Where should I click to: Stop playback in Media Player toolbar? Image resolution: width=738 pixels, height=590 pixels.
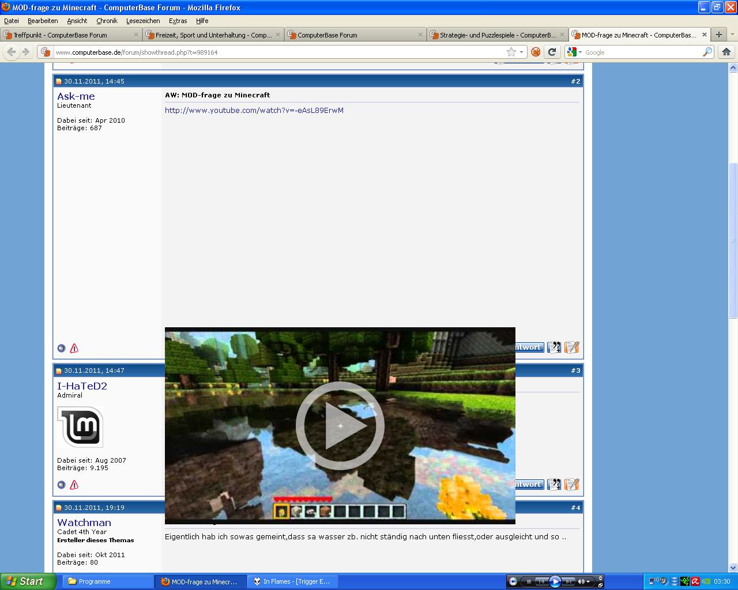pos(528,581)
